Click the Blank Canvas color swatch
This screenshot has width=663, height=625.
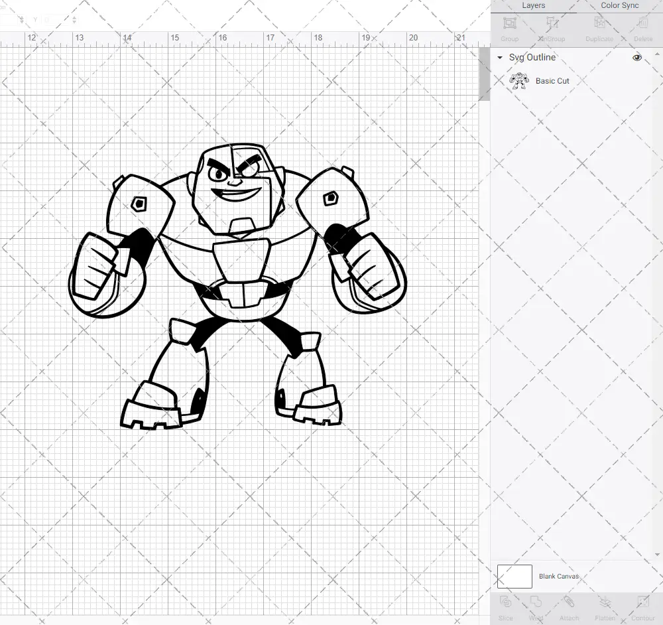[x=514, y=576]
